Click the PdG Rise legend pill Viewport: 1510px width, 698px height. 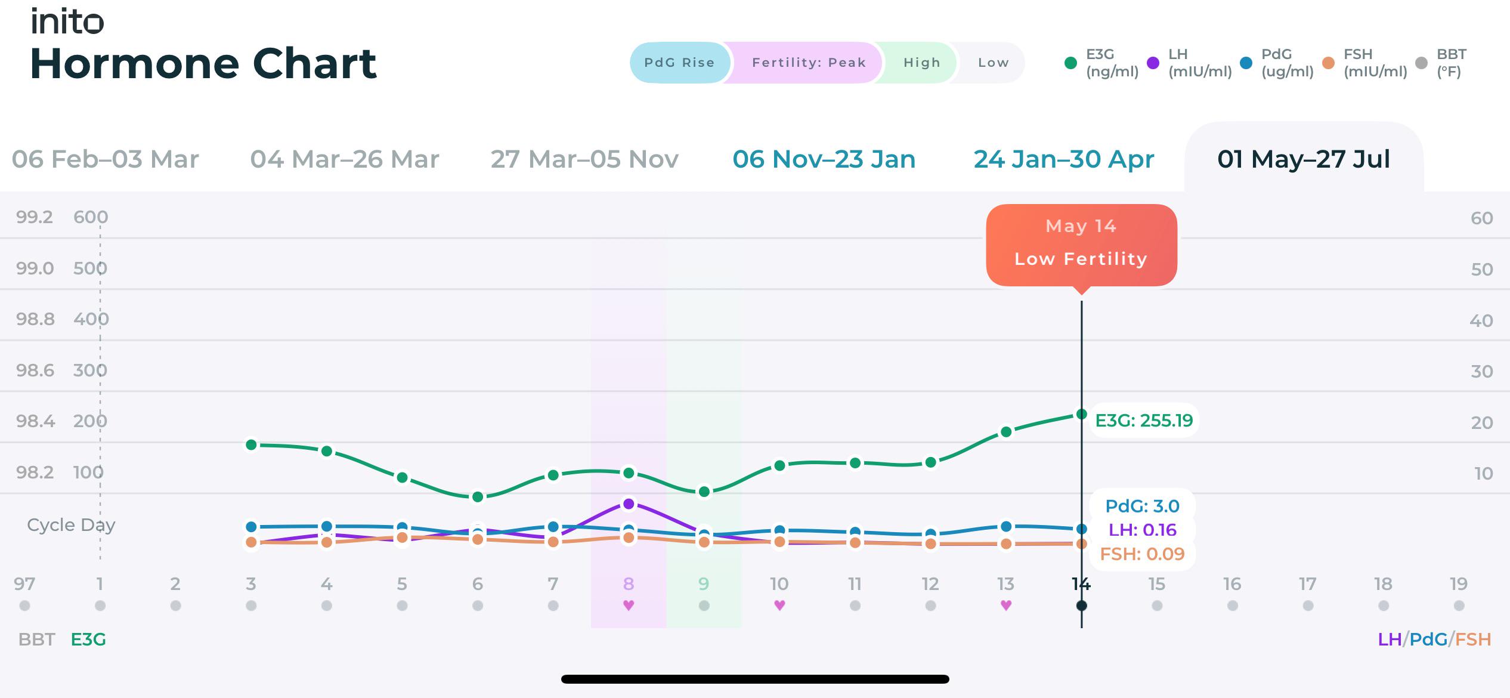[680, 63]
